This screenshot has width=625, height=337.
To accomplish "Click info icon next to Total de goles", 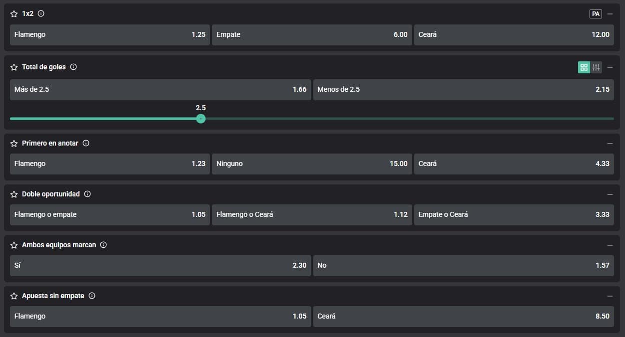I will (x=73, y=67).
